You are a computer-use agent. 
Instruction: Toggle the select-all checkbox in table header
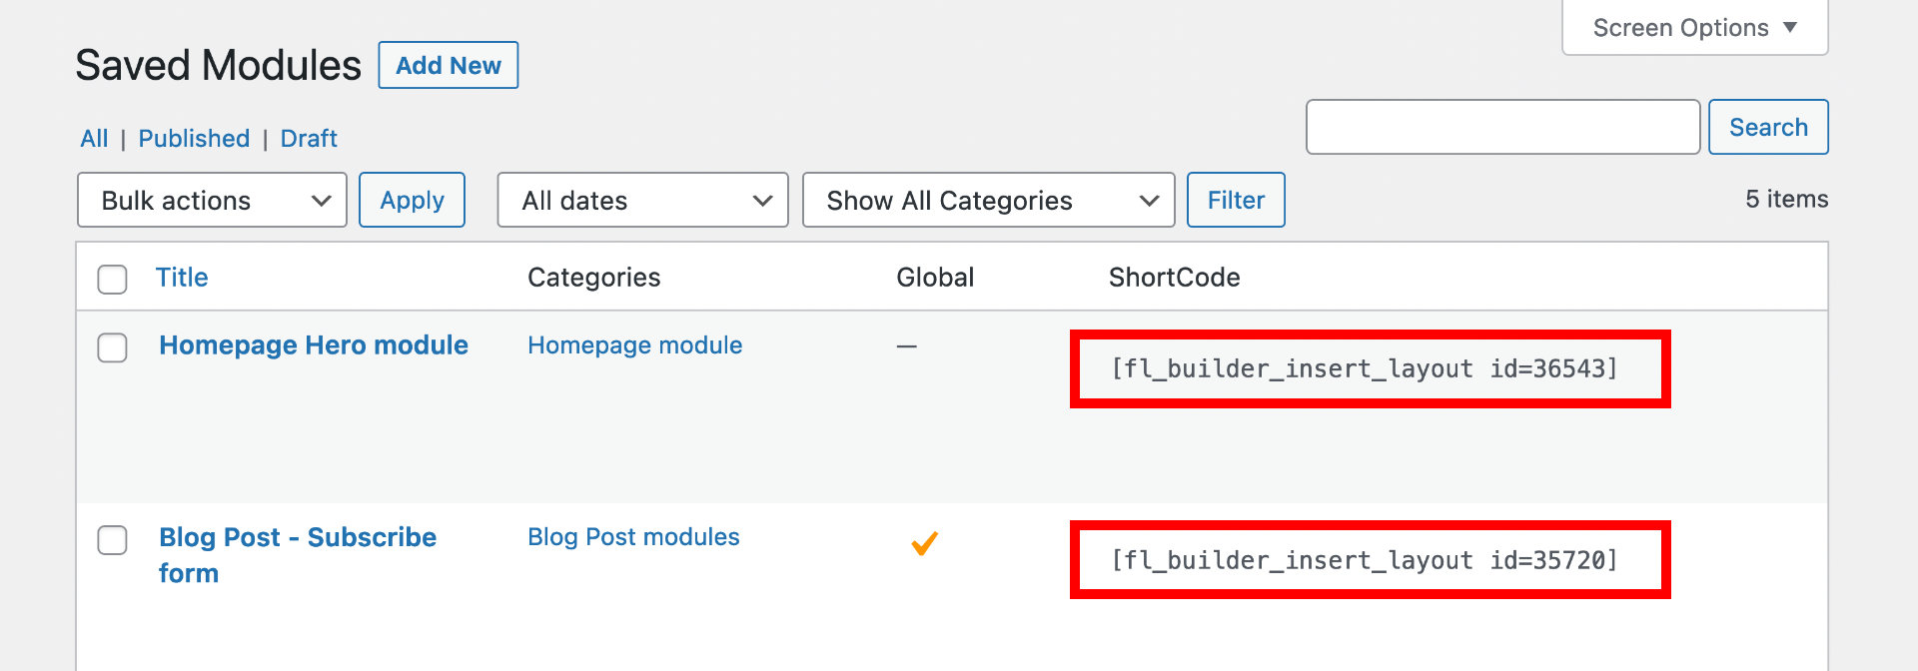pos(112,280)
